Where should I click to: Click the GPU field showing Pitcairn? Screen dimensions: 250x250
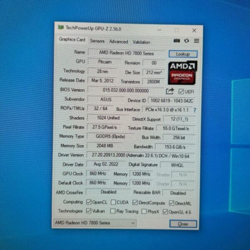click(x=105, y=62)
